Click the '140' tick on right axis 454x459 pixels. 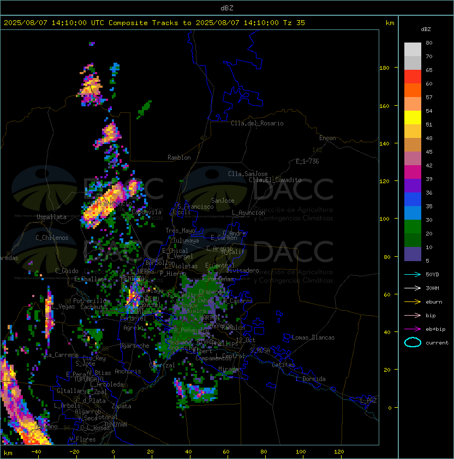tap(384, 143)
